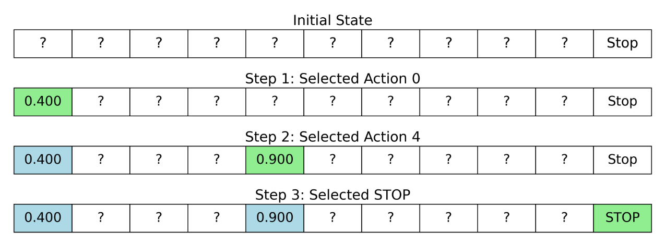Click the "Step 1: Selected Action 0" heading
Screen dimensions: 665x244
[332, 79]
